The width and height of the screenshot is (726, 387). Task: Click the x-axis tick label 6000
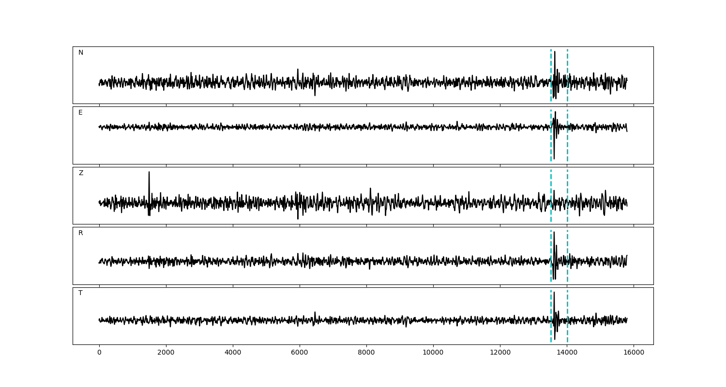(300, 353)
